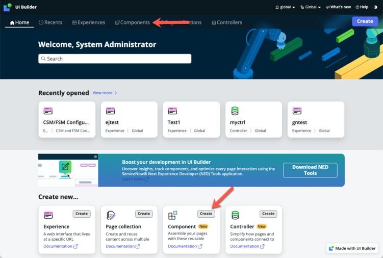Image resolution: width=383 pixels, height=258 pixels.
Task: Click the experience icon on ejtest card
Action: [x=110, y=111]
